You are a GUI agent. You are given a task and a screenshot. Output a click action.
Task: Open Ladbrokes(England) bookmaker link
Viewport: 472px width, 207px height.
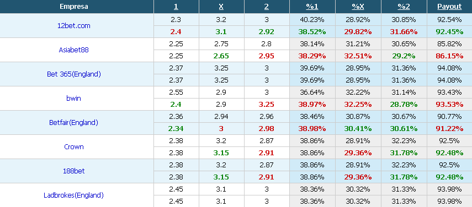pos(74,195)
